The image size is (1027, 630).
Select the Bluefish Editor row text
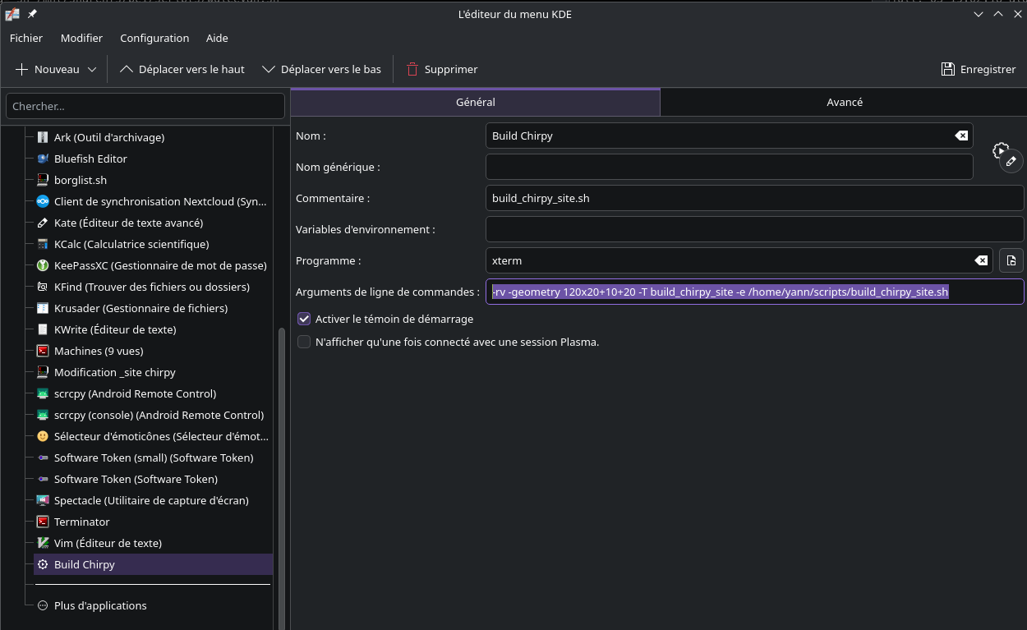(x=90, y=159)
